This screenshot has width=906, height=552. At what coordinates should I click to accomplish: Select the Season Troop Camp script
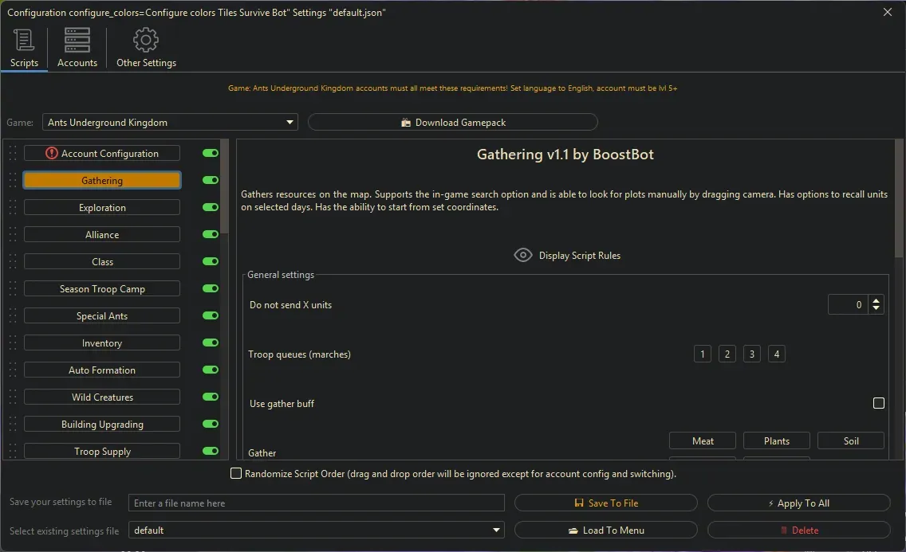pyautogui.click(x=102, y=289)
